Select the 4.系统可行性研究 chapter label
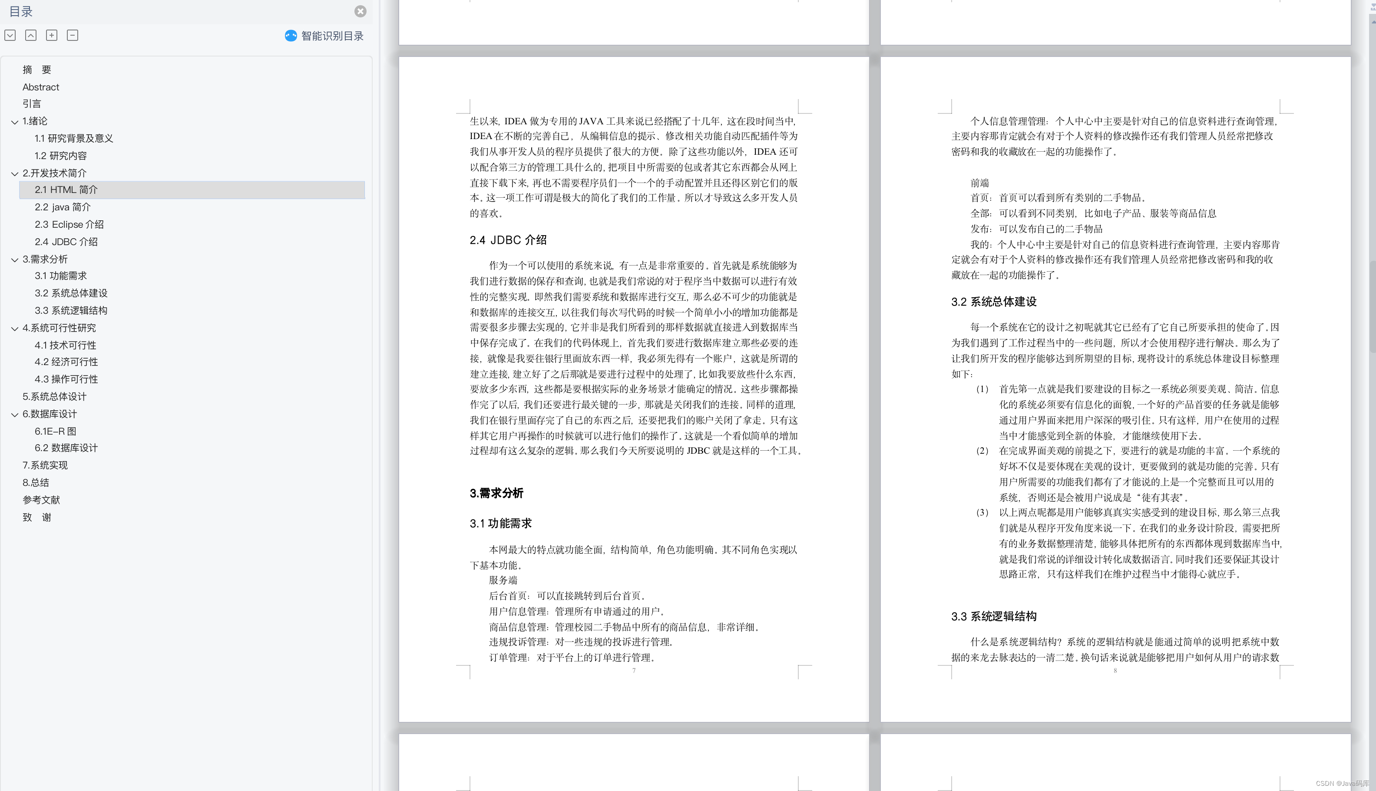 tap(59, 328)
